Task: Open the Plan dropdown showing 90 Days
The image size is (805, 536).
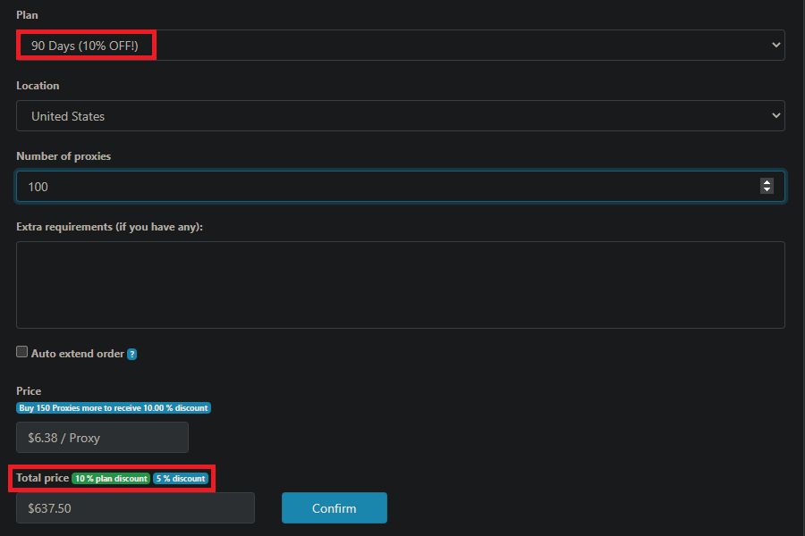Action: coord(401,46)
